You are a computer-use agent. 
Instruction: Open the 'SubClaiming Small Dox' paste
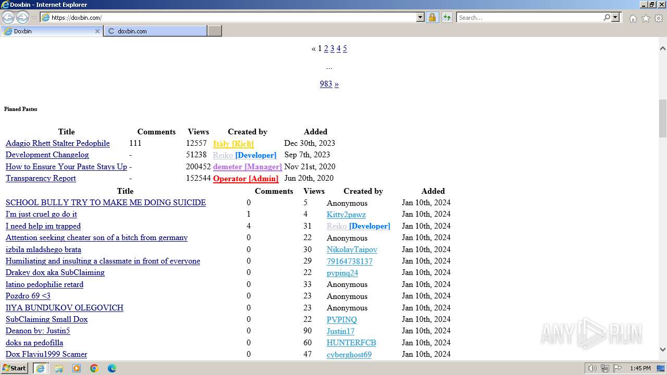(47, 319)
